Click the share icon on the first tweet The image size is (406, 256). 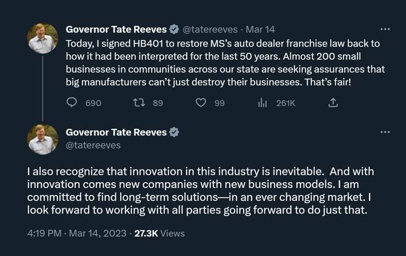pyautogui.click(x=332, y=103)
